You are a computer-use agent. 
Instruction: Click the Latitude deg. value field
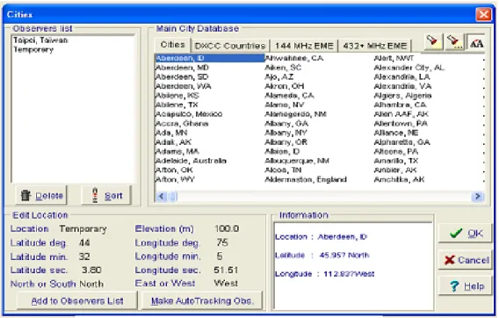click(x=84, y=242)
